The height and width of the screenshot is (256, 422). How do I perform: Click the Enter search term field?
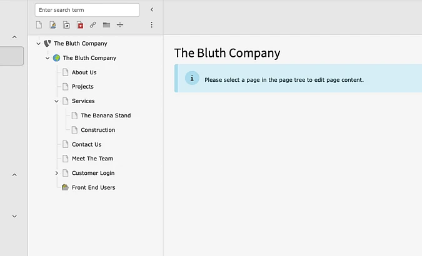(87, 10)
